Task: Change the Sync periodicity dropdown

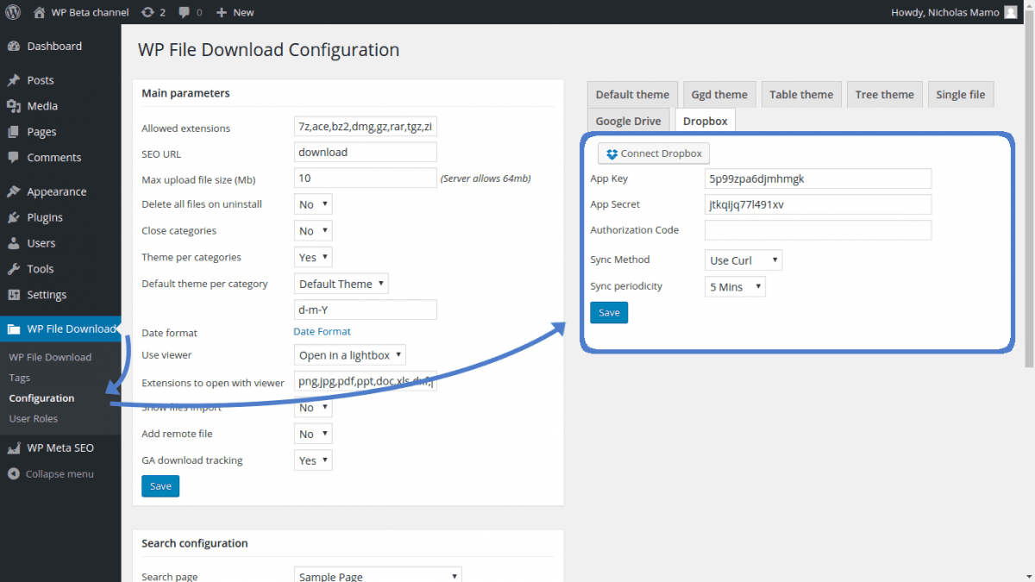Action: pos(735,287)
